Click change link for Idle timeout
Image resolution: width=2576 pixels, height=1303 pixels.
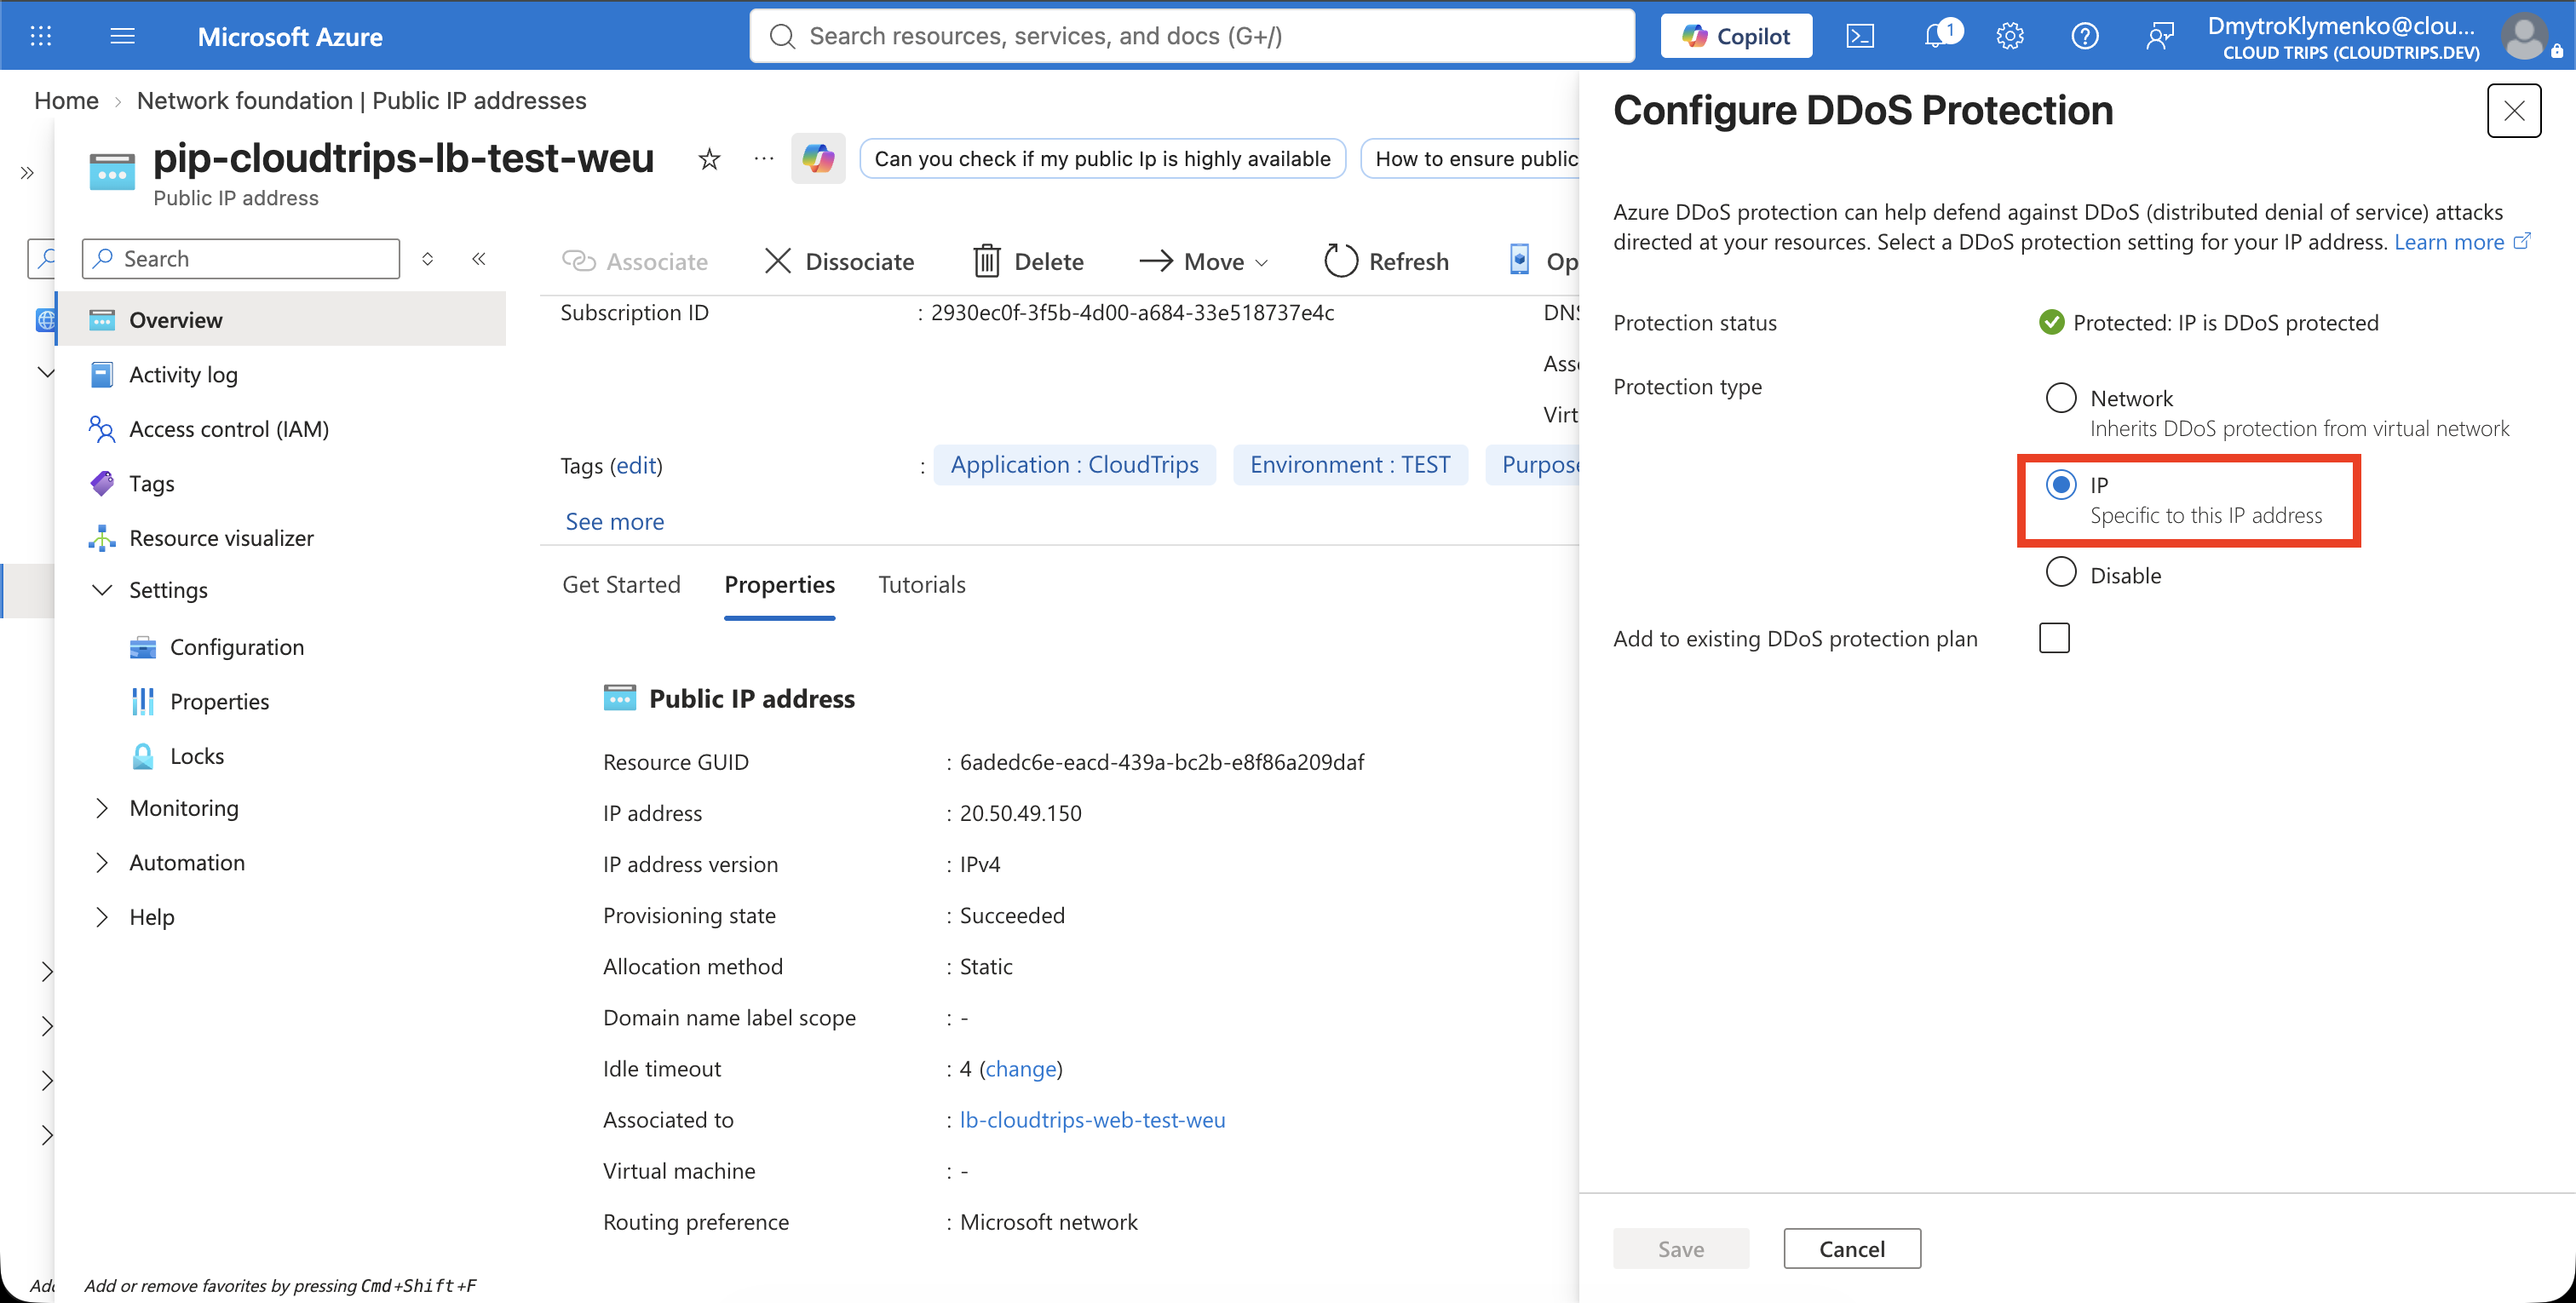pyautogui.click(x=1021, y=1068)
